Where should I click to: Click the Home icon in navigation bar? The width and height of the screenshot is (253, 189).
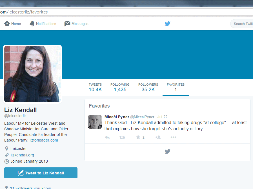pos(7,24)
